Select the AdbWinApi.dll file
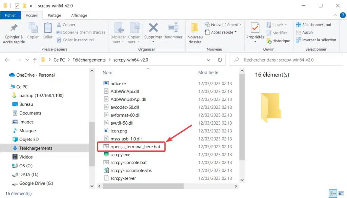 121,91
